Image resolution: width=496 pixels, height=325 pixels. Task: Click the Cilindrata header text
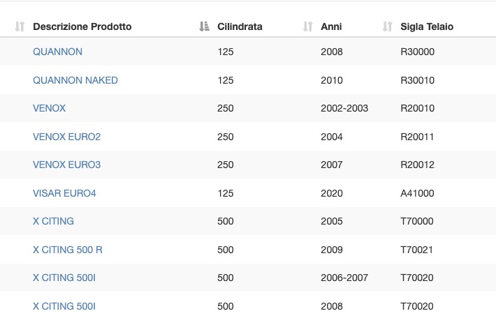tap(240, 27)
